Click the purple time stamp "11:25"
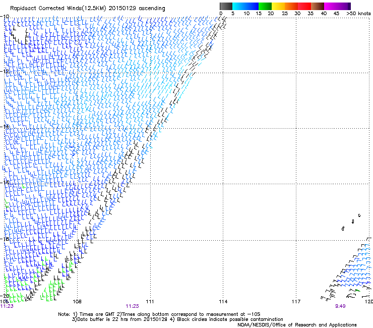 (x=132, y=306)
